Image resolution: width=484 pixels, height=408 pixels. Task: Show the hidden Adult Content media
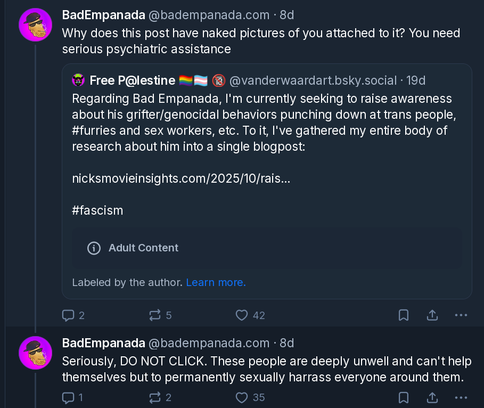267,248
